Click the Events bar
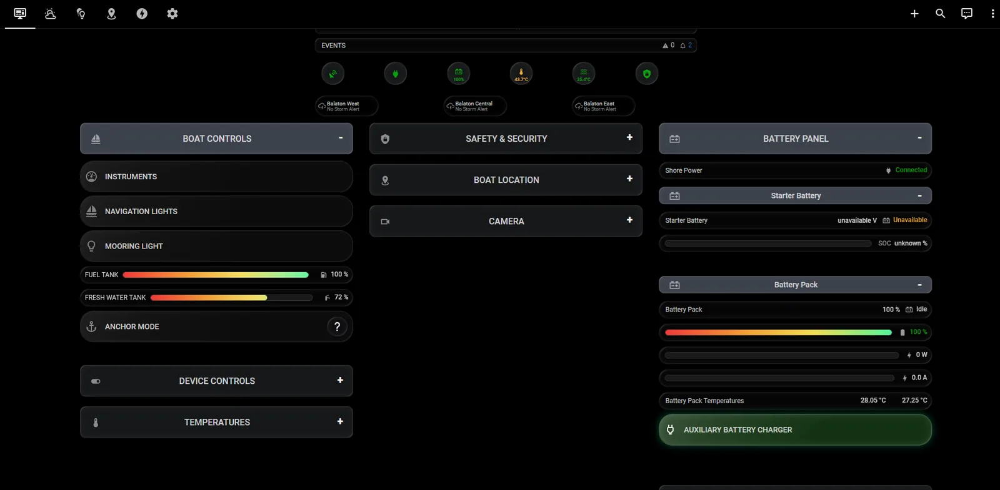This screenshot has height=490, width=1000. click(506, 46)
